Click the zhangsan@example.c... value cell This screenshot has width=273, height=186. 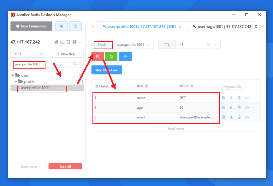[197, 117]
